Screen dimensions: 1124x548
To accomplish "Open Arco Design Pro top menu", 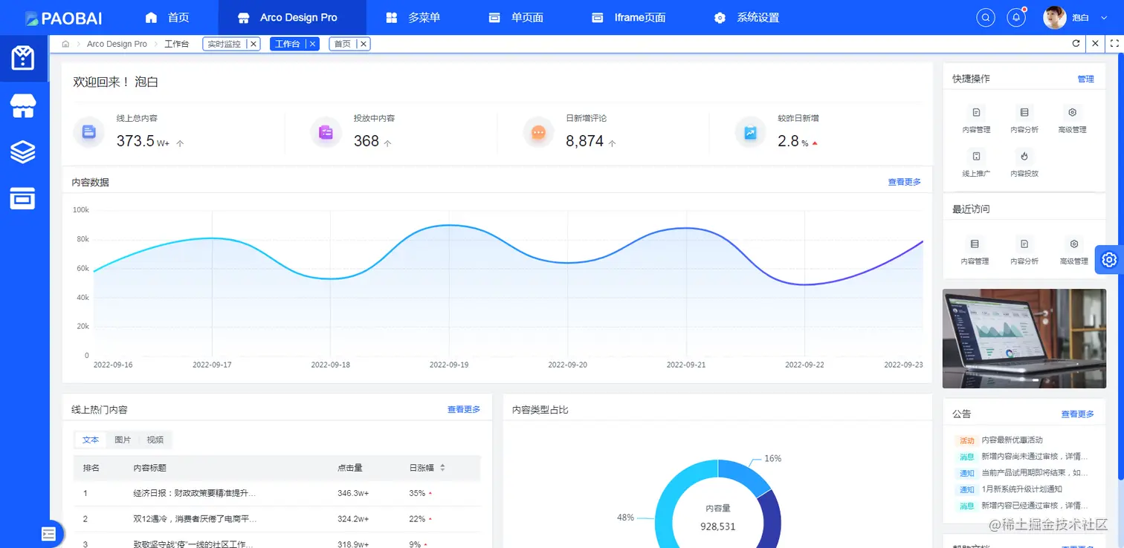I will click(292, 17).
